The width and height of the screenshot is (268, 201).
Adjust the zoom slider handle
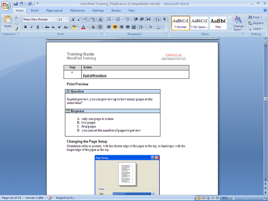[246, 198]
